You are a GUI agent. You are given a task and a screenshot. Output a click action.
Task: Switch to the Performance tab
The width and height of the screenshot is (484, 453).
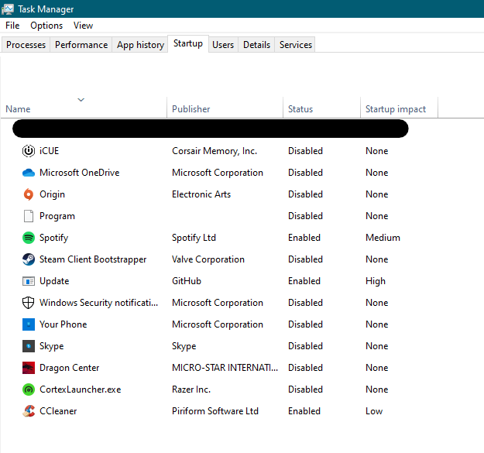pos(81,45)
